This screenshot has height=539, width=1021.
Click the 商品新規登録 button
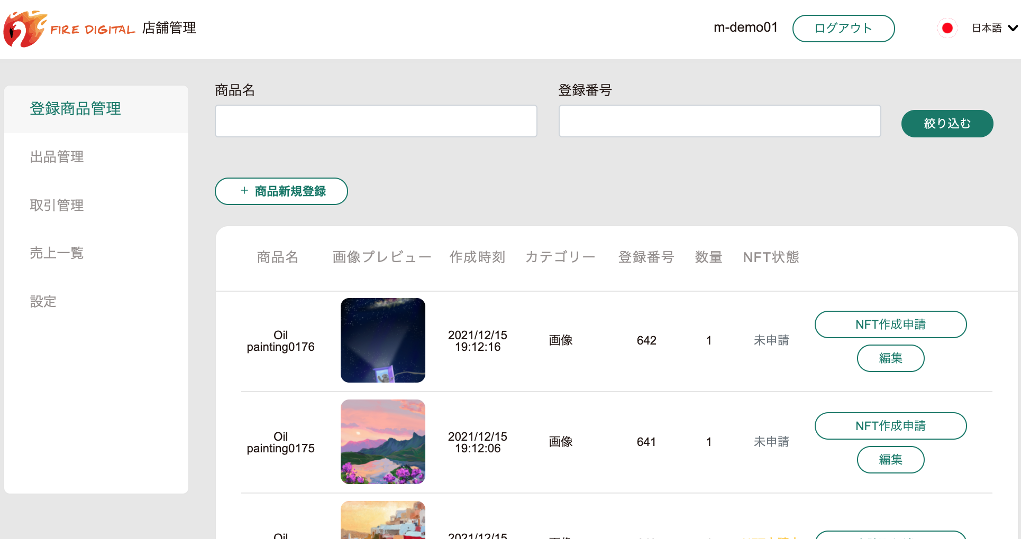[281, 191]
